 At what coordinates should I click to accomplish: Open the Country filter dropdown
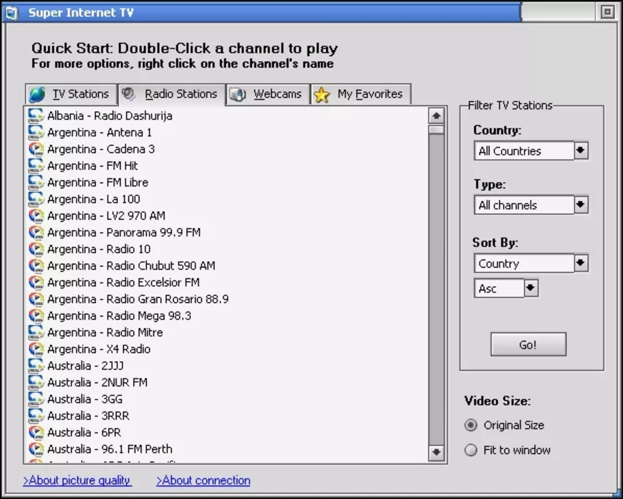point(581,150)
